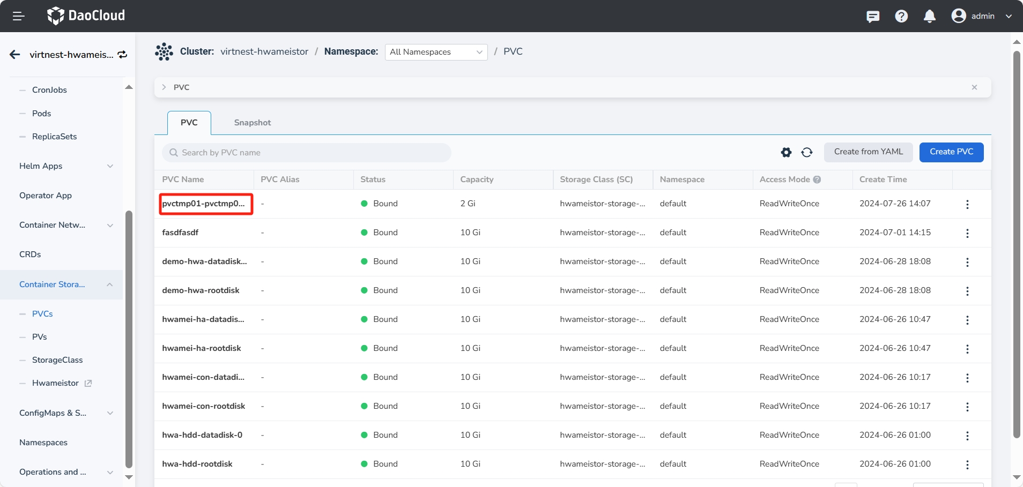Select StorageClass in the sidebar
Screen dimensions: 1023x487
(x=57, y=360)
